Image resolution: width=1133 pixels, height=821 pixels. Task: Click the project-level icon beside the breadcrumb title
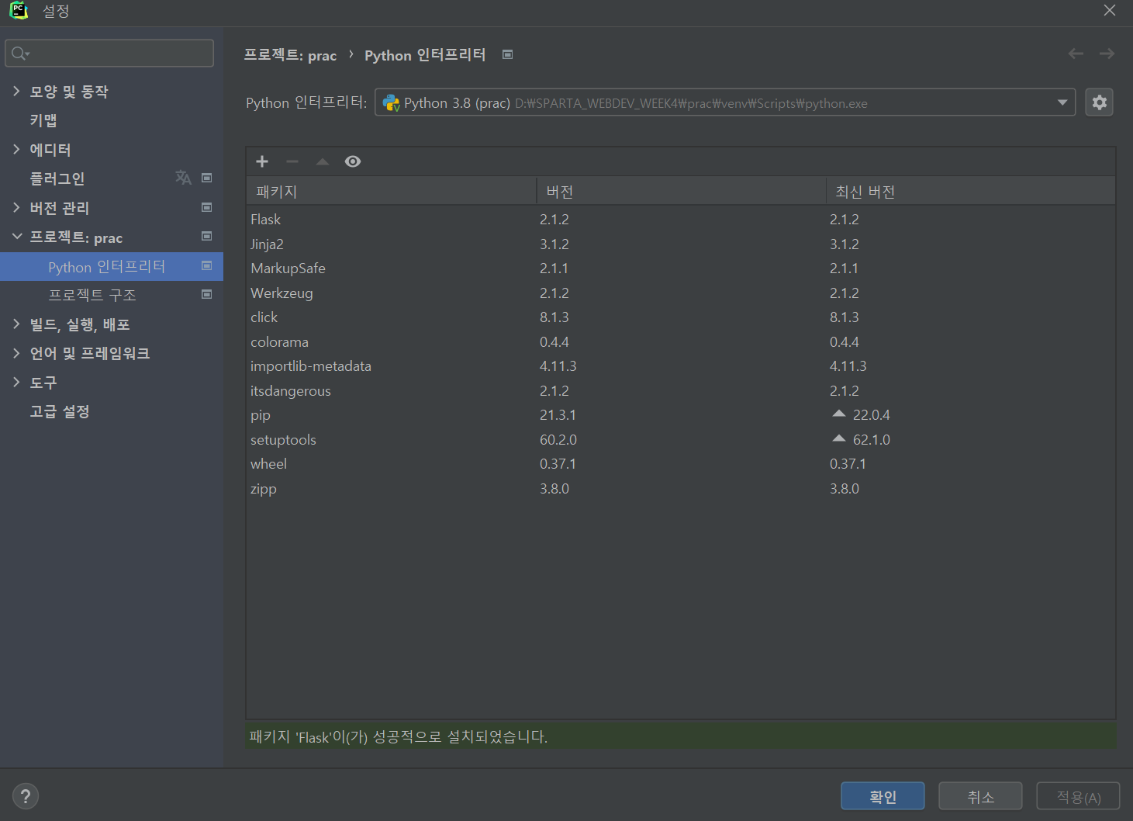[508, 54]
